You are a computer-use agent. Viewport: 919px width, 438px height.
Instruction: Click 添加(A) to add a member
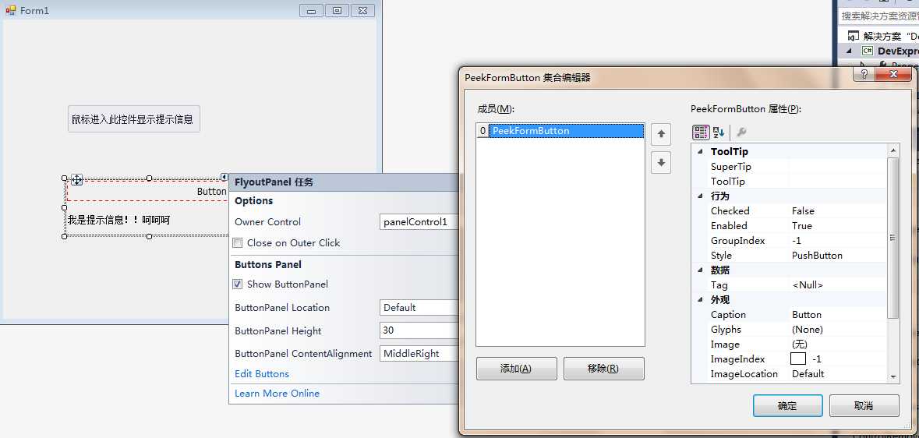click(516, 369)
